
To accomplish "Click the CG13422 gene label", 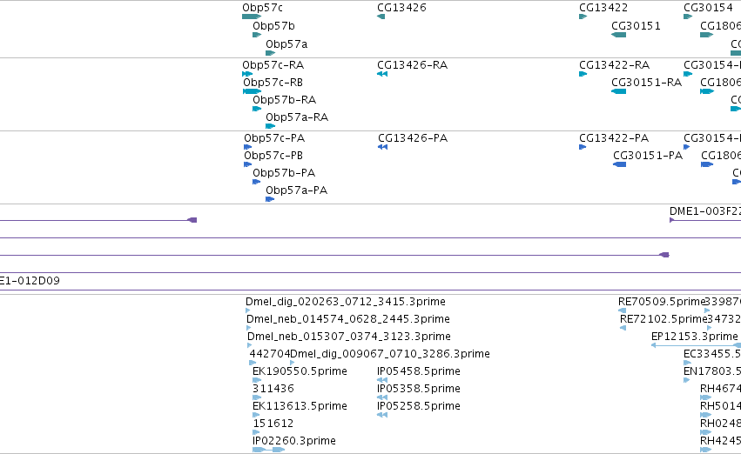I will (x=603, y=8).
